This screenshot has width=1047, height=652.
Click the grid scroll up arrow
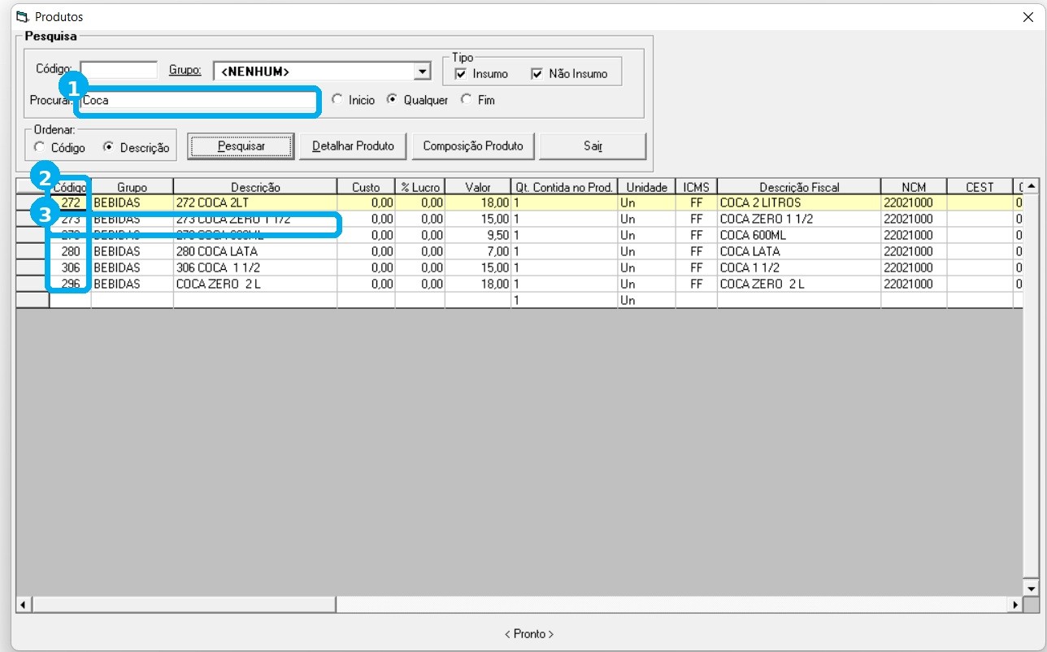tap(1031, 187)
